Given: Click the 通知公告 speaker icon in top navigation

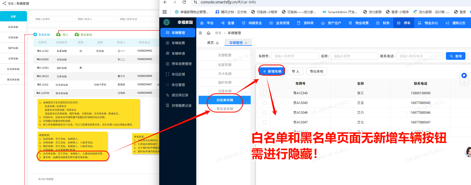Looking at the screenshot, I should pos(447,23).
